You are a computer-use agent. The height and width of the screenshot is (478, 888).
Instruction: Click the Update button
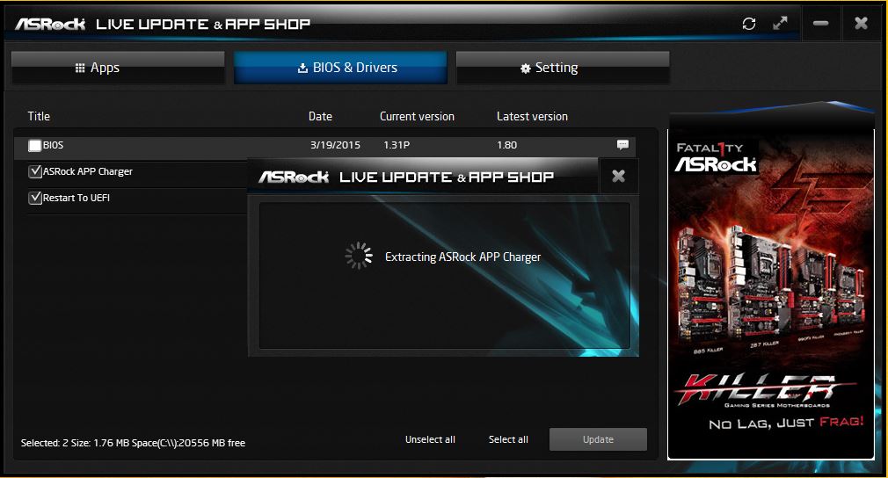point(598,439)
